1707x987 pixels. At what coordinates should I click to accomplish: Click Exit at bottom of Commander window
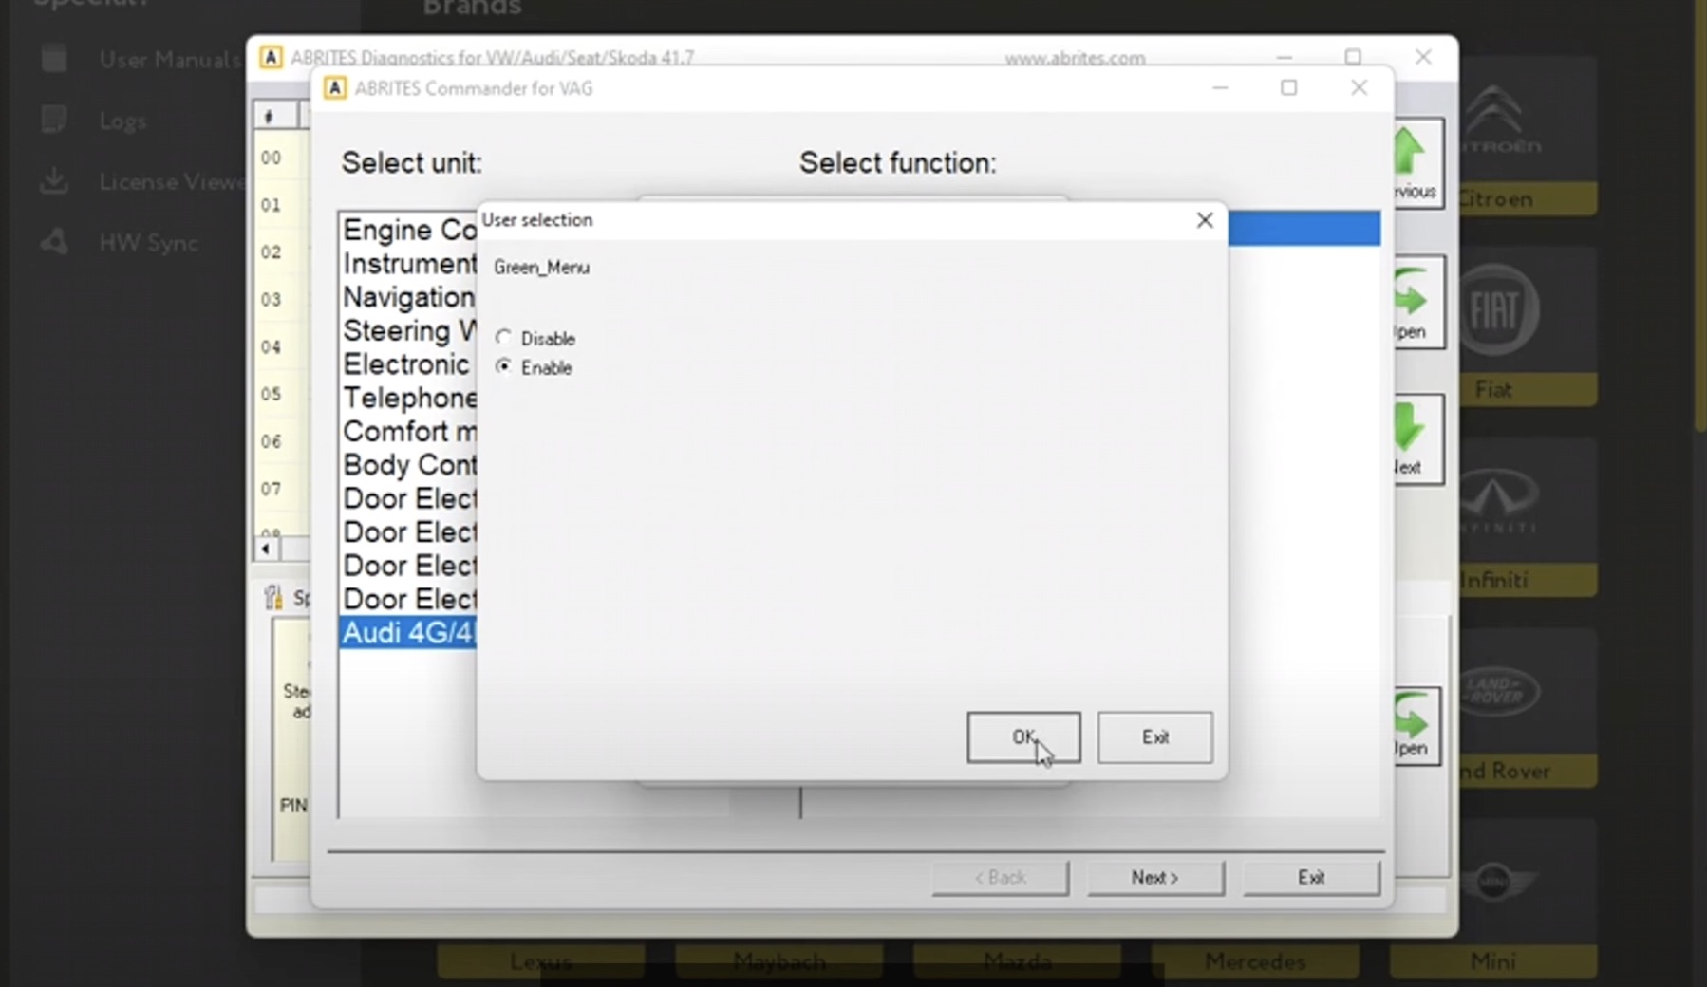click(x=1311, y=878)
